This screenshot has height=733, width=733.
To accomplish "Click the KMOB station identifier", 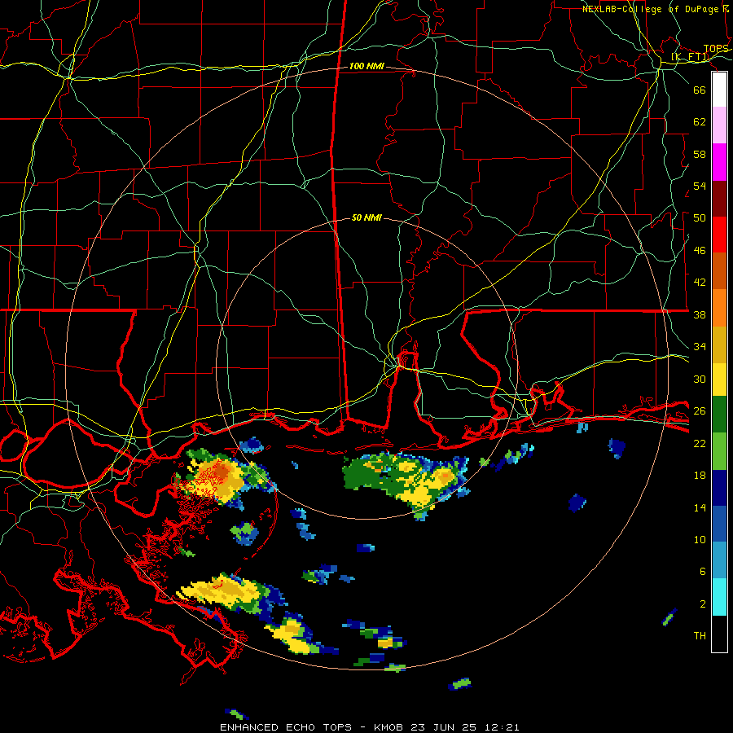I will point(388,727).
